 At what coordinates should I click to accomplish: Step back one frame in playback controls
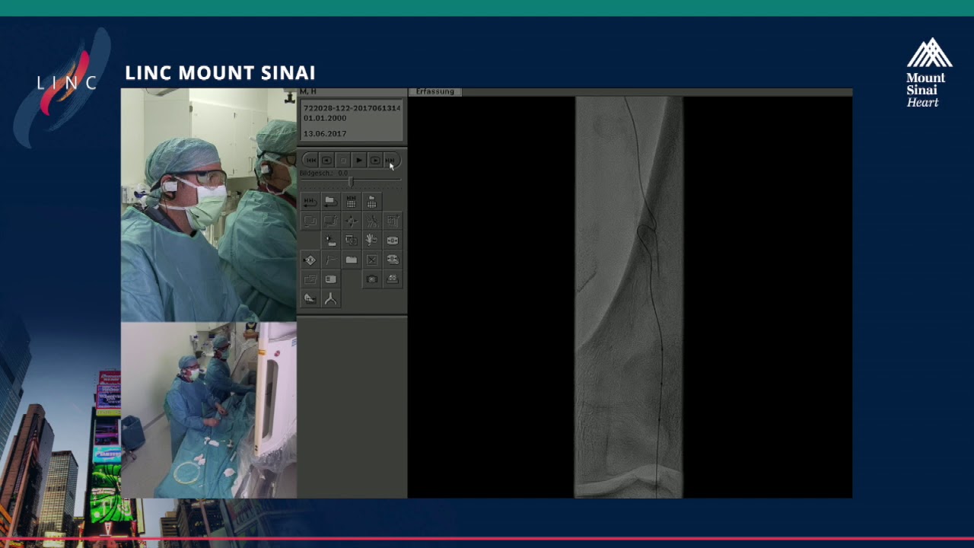pyautogui.click(x=326, y=160)
